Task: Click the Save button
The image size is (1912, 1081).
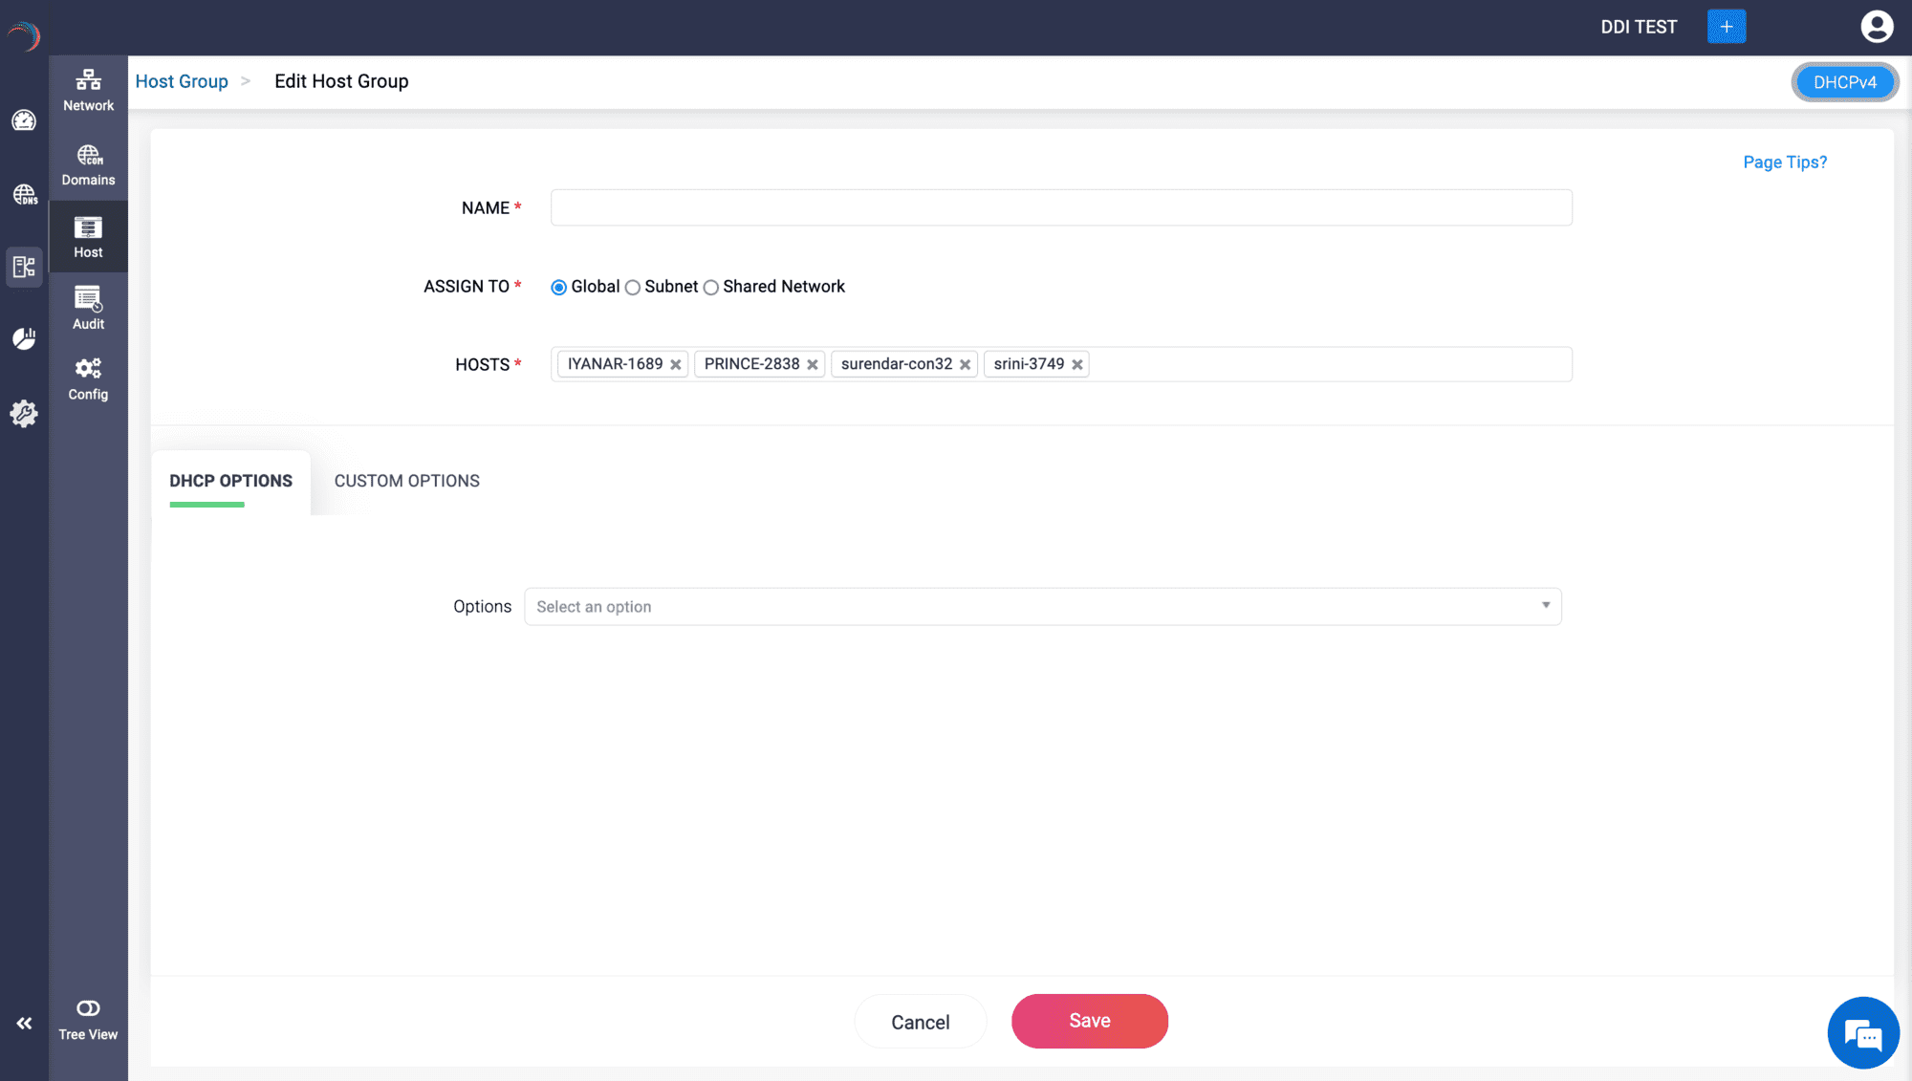Action: tap(1089, 1021)
